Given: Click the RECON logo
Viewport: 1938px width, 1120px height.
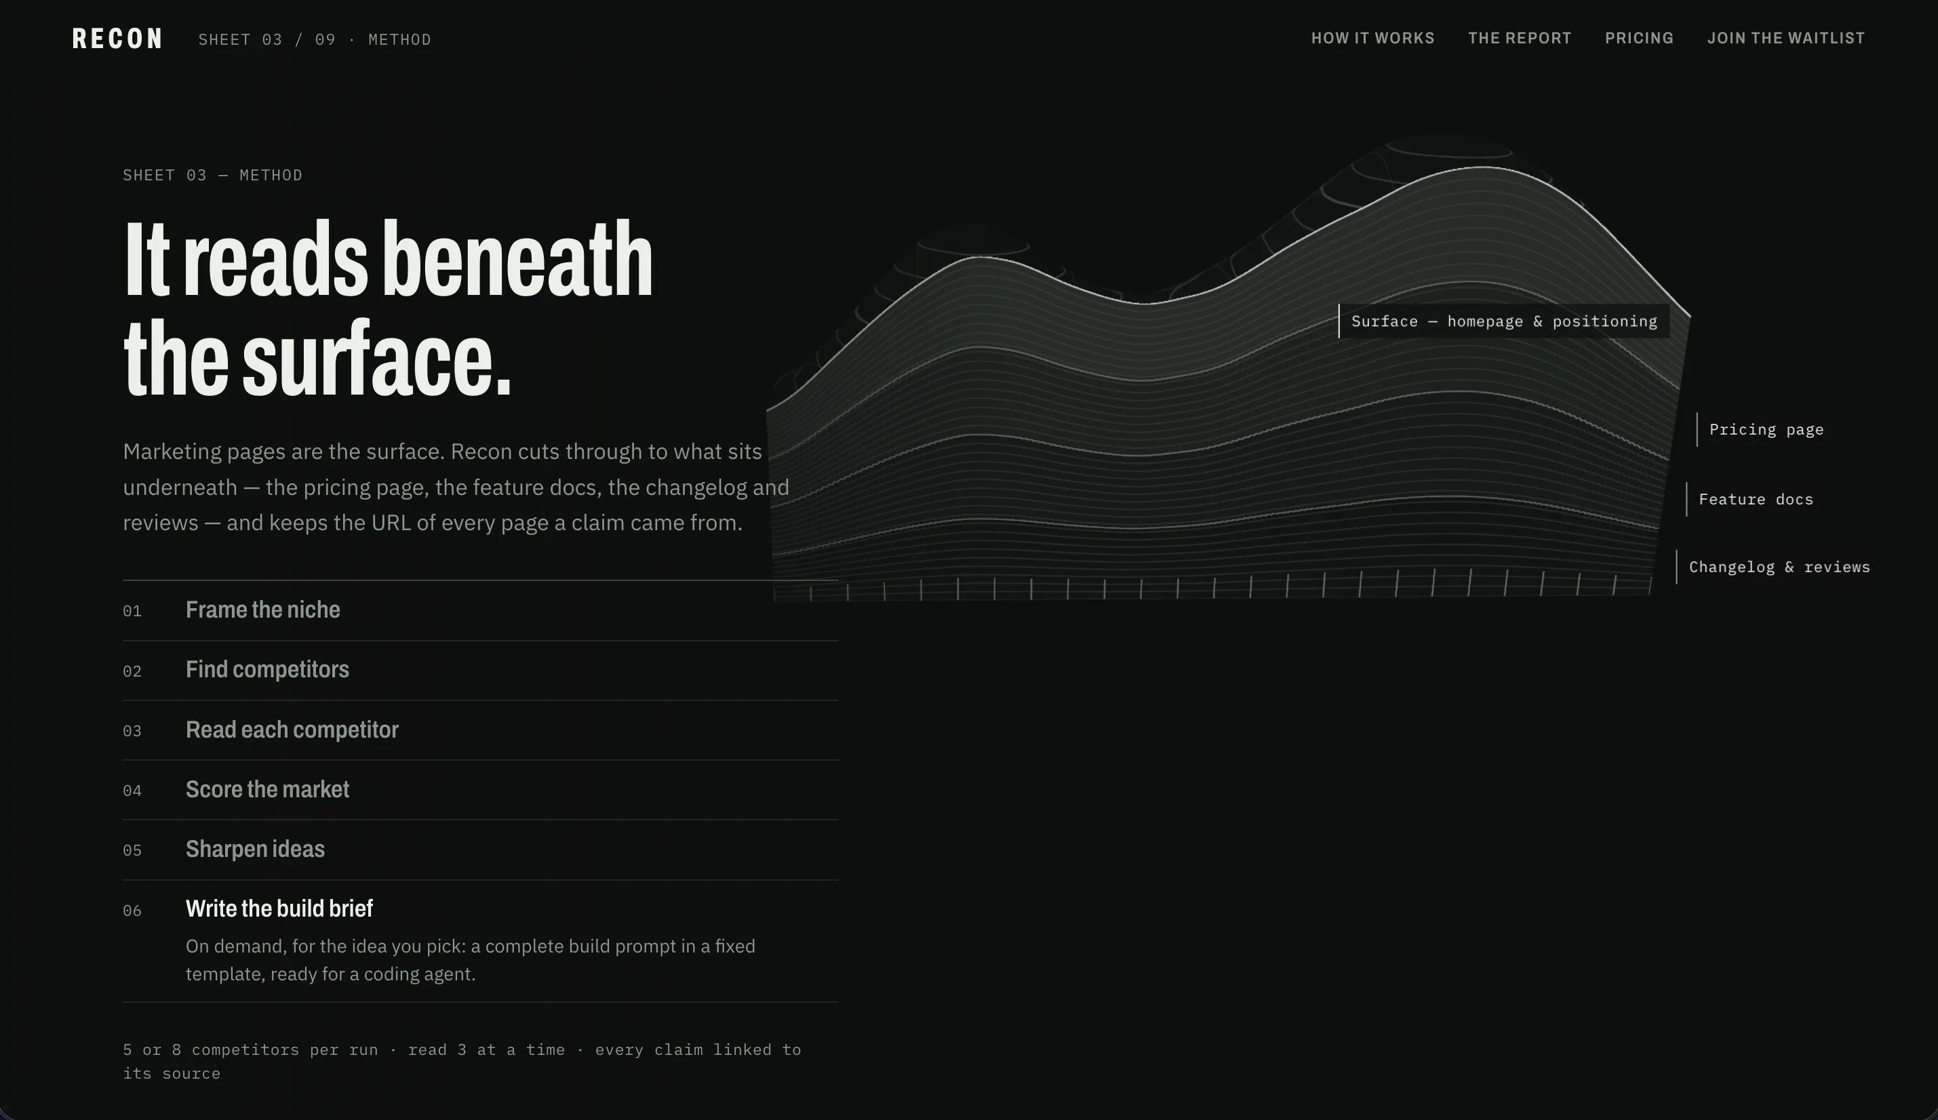Looking at the screenshot, I should pos(117,39).
